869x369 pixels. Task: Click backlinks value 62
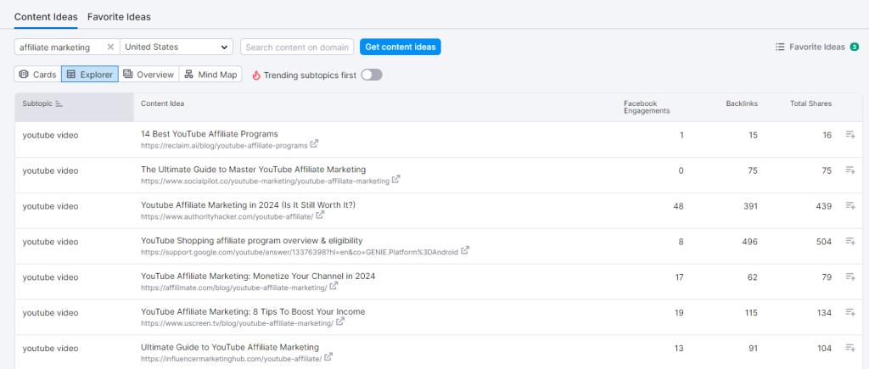click(x=752, y=277)
